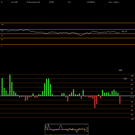Click the last red MR bar at right end
This screenshot has width=135, height=135.
[120, 100]
